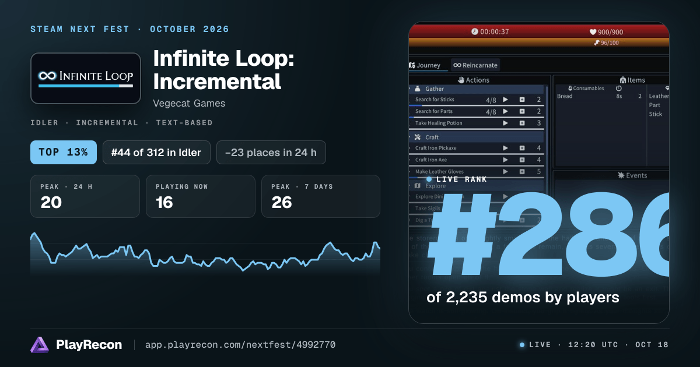Play the Take Healing Potion action

pyautogui.click(x=506, y=123)
